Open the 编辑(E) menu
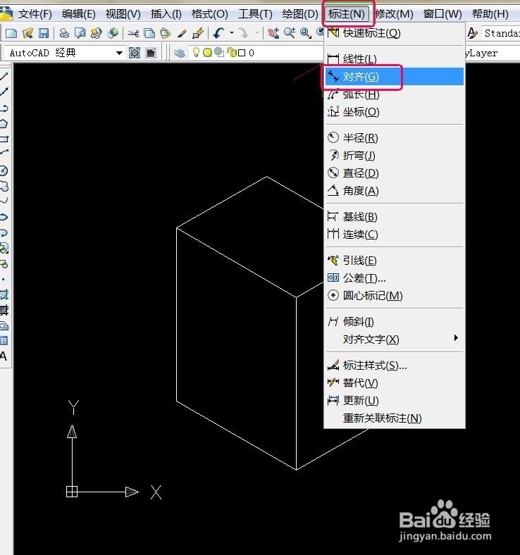This screenshot has width=520, height=555. 79,14
